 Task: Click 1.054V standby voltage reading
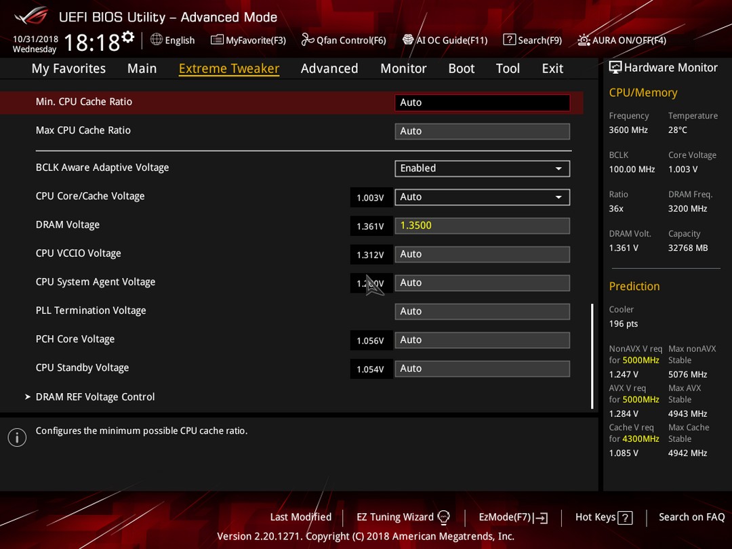pos(370,369)
